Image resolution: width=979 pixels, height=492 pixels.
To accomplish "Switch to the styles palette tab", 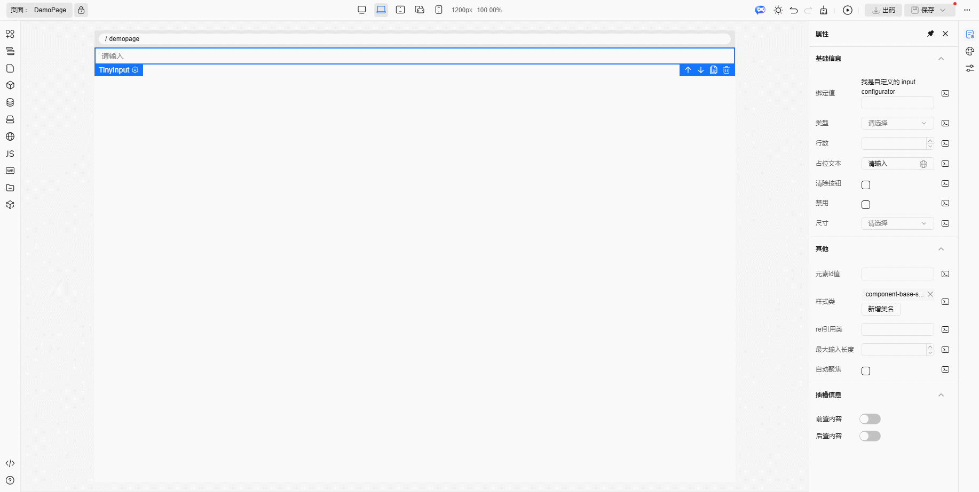I will [970, 51].
